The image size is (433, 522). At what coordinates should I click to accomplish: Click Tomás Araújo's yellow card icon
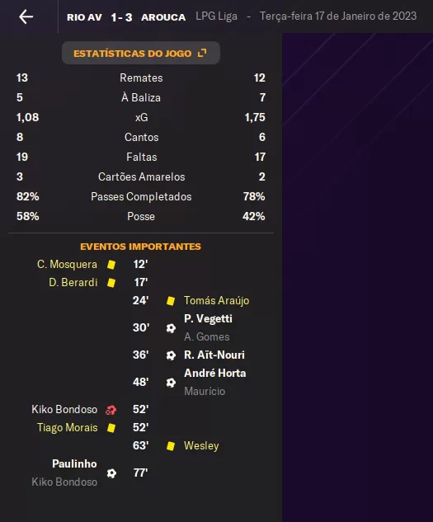tap(171, 301)
